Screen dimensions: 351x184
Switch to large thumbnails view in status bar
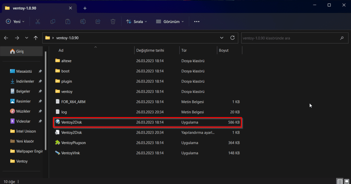(346, 181)
